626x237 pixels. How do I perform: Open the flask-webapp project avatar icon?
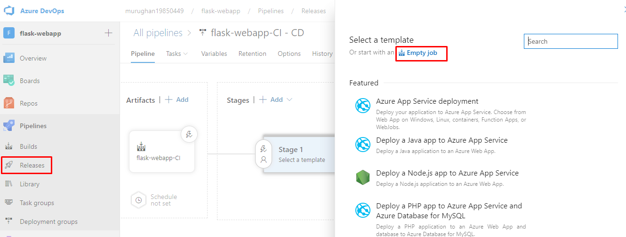pos(9,33)
